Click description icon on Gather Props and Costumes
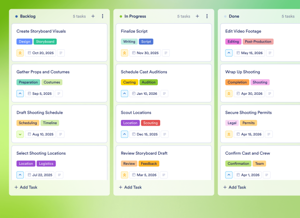300x218 pixels. (60, 94)
